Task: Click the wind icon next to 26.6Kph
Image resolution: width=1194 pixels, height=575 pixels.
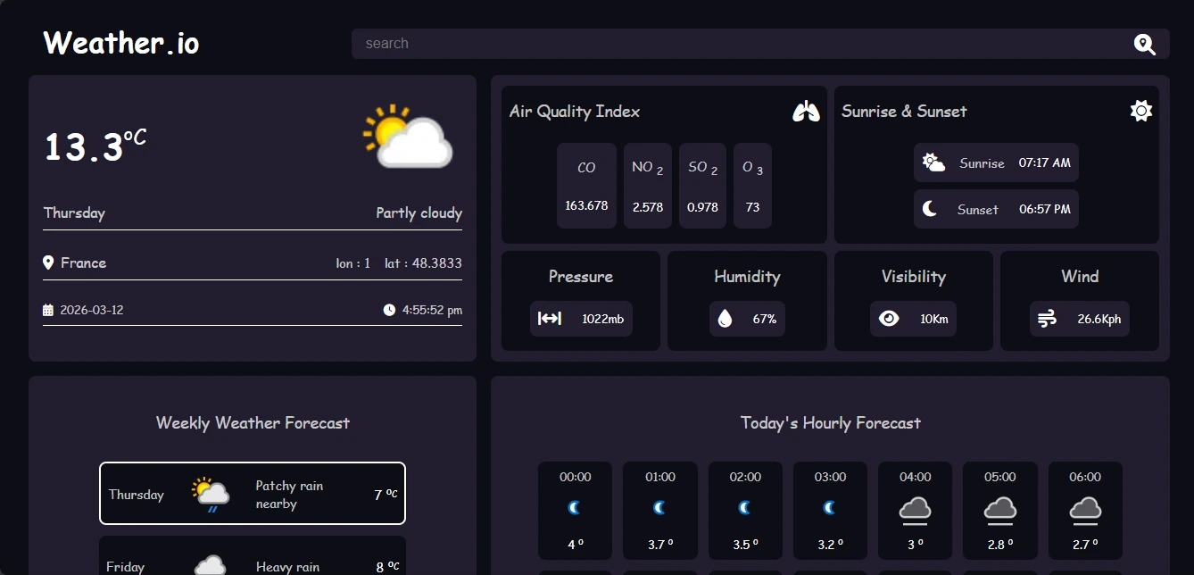Action: click(1046, 318)
